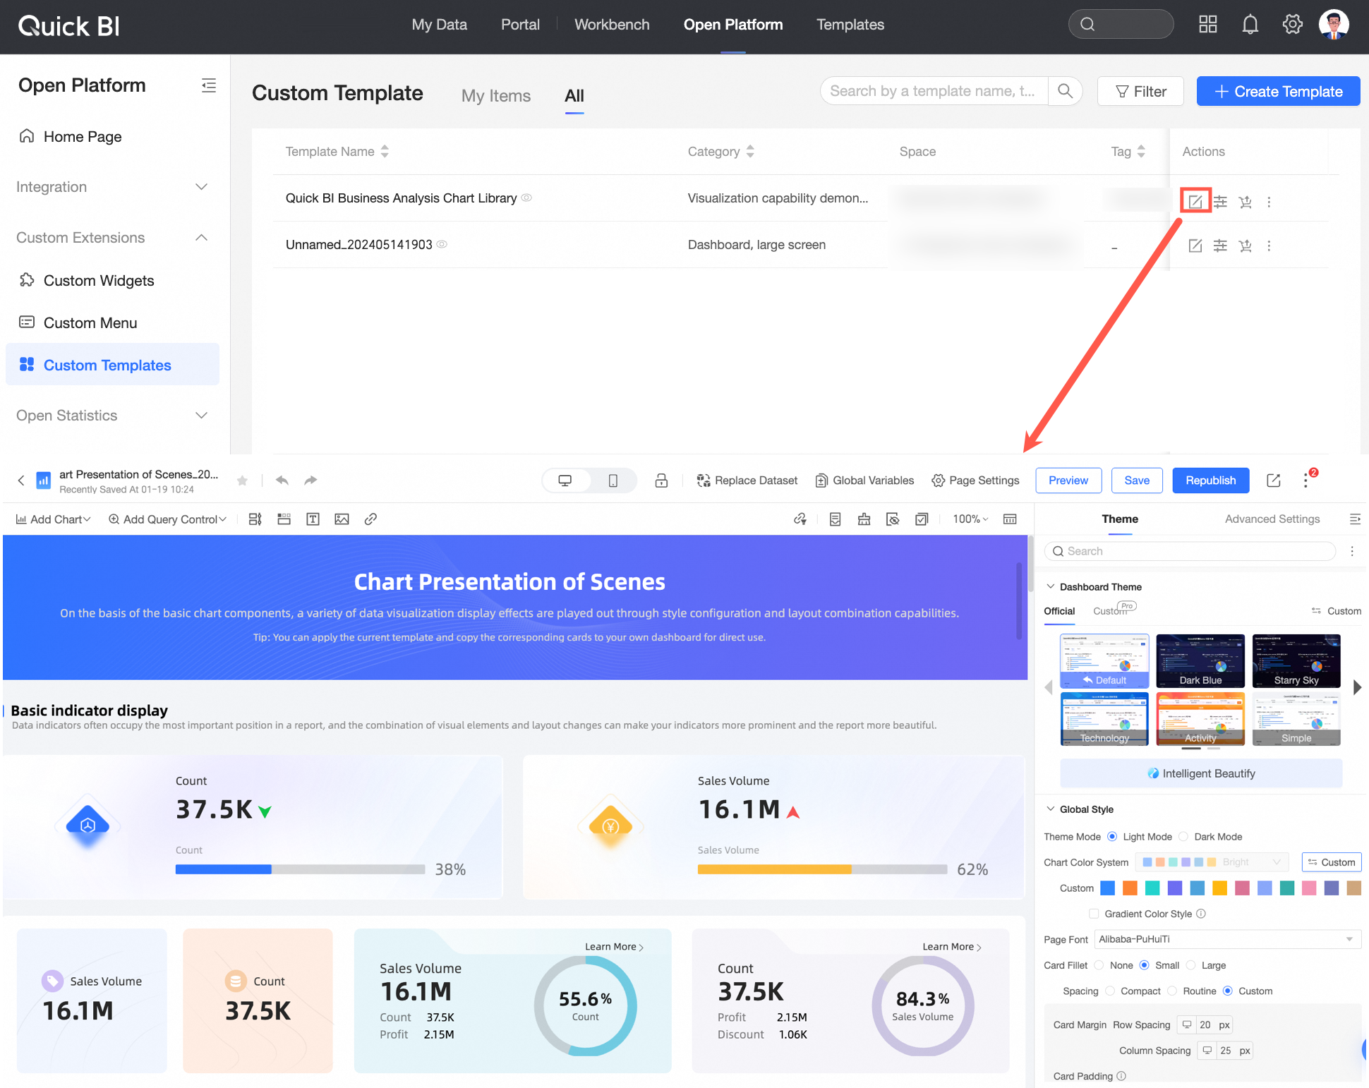Open the Advanced Settings tab
Image resolution: width=1369 pixels, height=1088 pixels.
1272,519
